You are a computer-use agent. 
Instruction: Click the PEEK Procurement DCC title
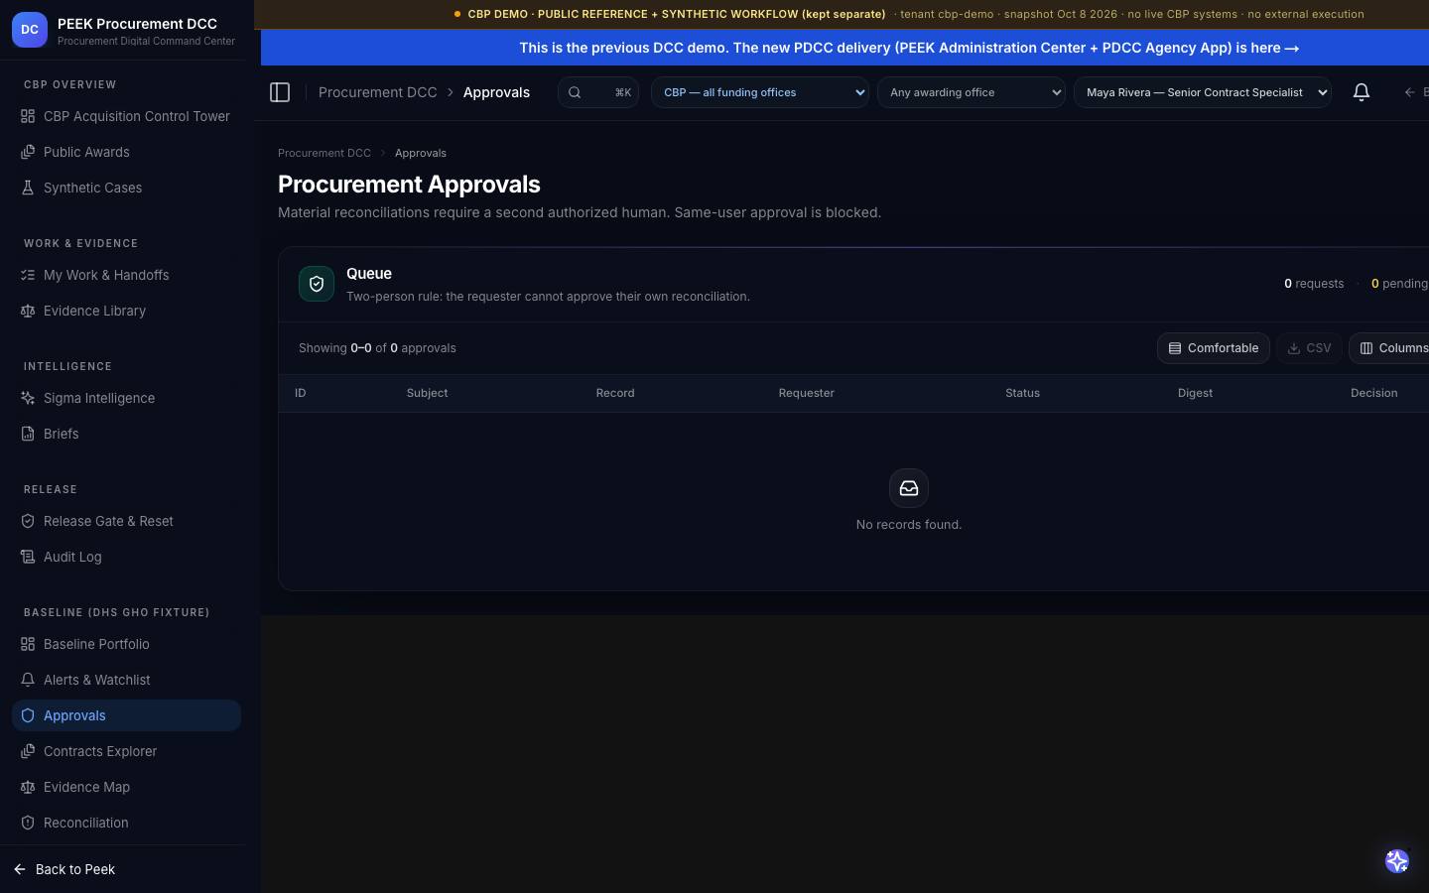coord(137,24)
